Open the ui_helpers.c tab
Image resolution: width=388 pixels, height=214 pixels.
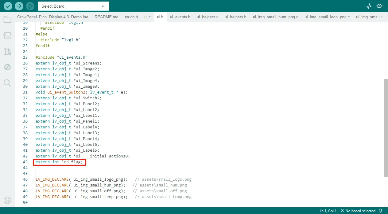[208, 17]
